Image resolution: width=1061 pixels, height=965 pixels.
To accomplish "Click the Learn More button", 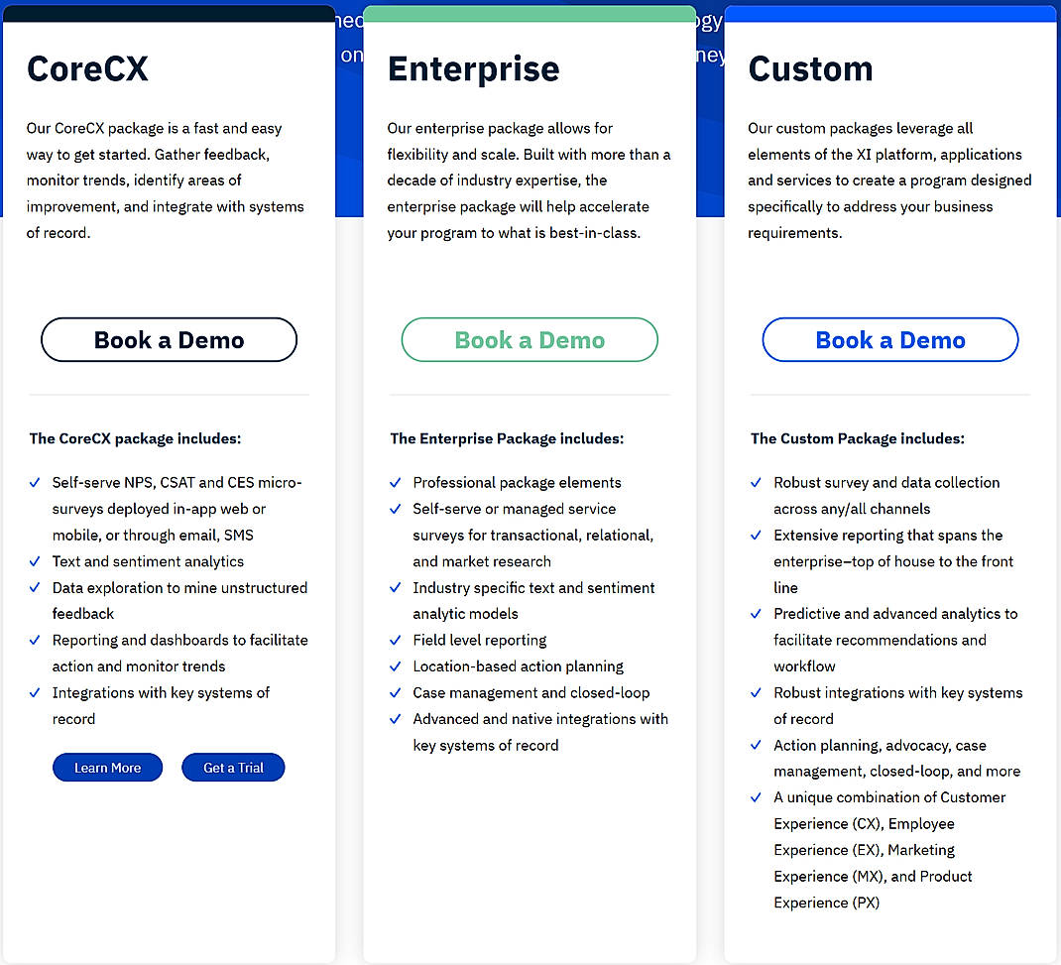I will [x=107, y=767].
